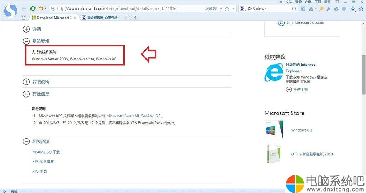366x193 pixels.
Task: Click the Sogou browser logo avatar
Action: point(11,11)
